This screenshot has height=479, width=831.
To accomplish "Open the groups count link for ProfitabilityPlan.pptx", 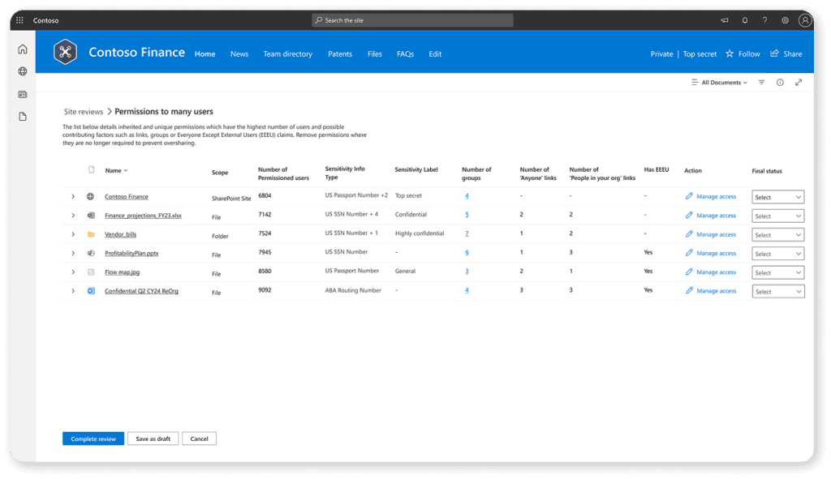I will (x=467, y=252).
